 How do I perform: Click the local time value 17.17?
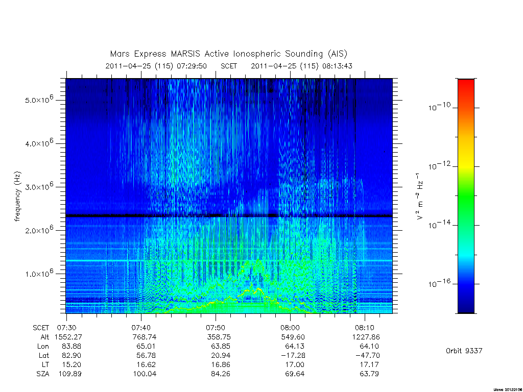[x=369, y=364]
